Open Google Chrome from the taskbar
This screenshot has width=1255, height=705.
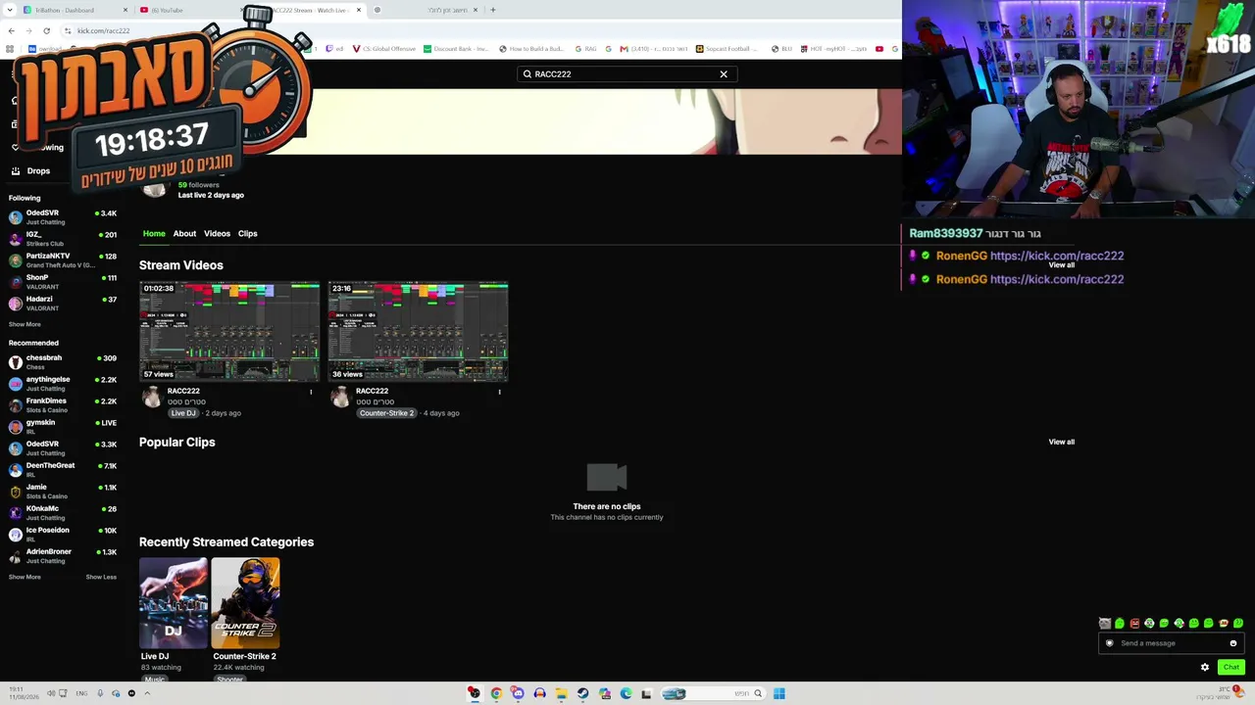(496, 693)
